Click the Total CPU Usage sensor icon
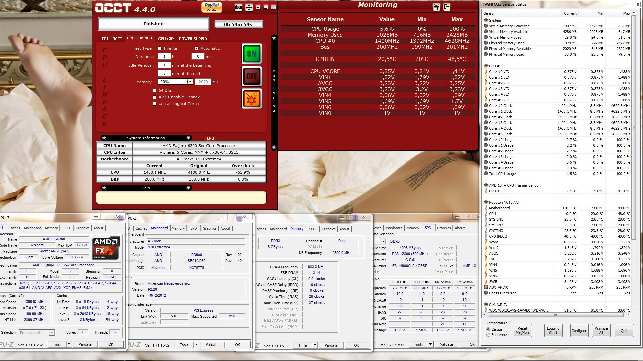 (x=486, y=174)
